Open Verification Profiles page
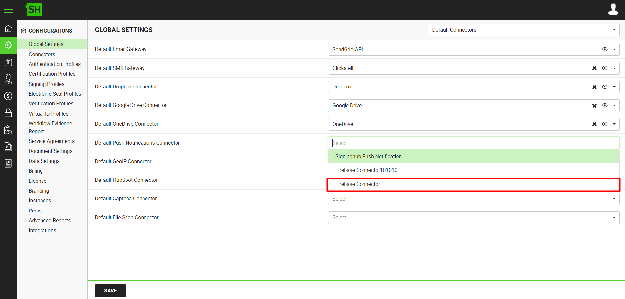Image resolution: width=625 pixels, height=299 pixels. (51, 103)
